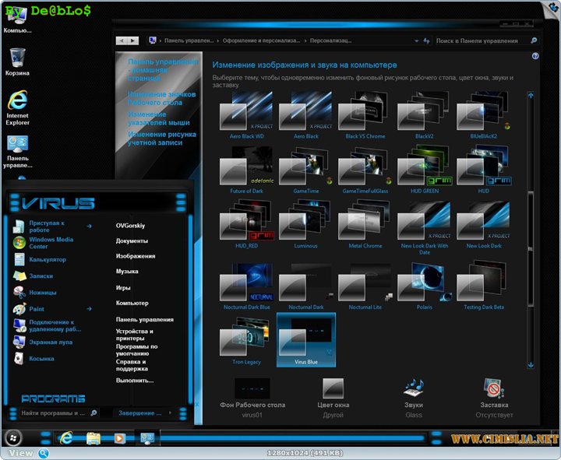The width and height of the screenshot is (561, 460).
Task: Expand the Paint jump list arrow
Action: coord(90,309)
